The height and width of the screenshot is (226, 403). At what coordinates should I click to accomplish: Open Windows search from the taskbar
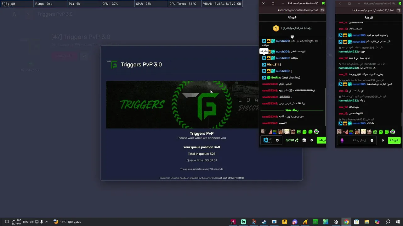(388, 222)
